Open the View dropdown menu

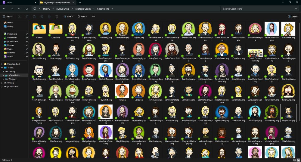click(x=82, y=17)
